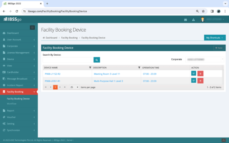The image size is (229, 143).
Task: Expand the Corporate sidebar menu
Action: [19, 46]
